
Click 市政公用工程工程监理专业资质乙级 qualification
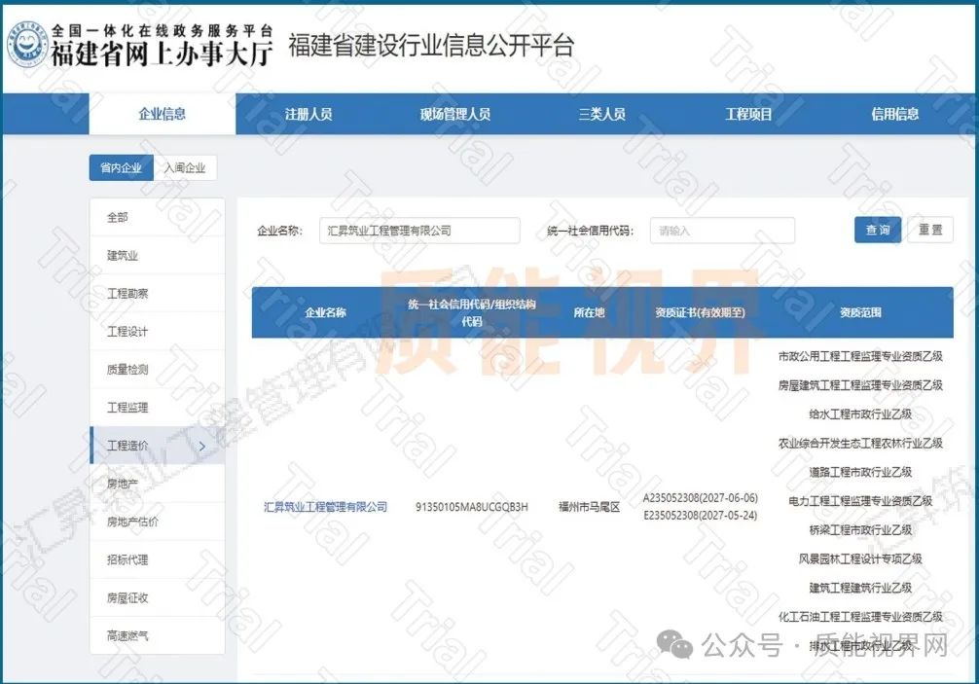pyautogui.click(x=860, y=356)
